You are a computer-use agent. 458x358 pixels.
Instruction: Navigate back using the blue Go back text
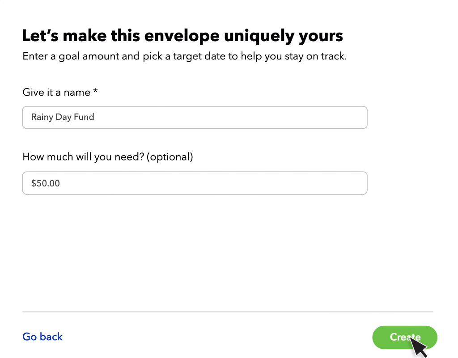42,337
